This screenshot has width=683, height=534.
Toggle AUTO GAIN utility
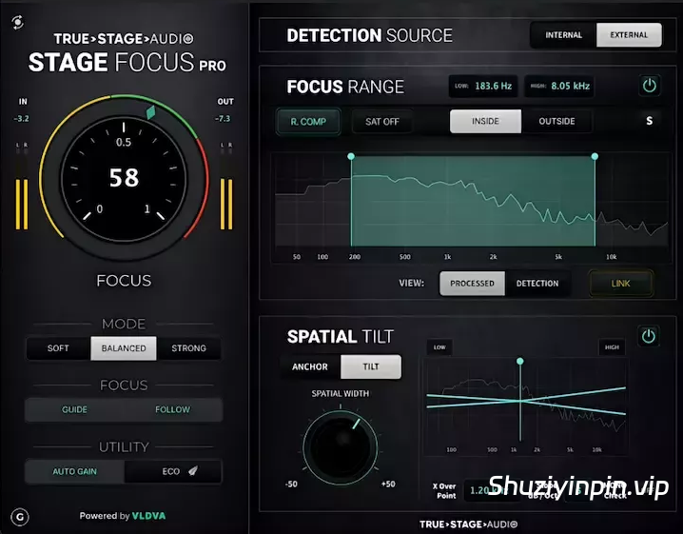[75, 471]
